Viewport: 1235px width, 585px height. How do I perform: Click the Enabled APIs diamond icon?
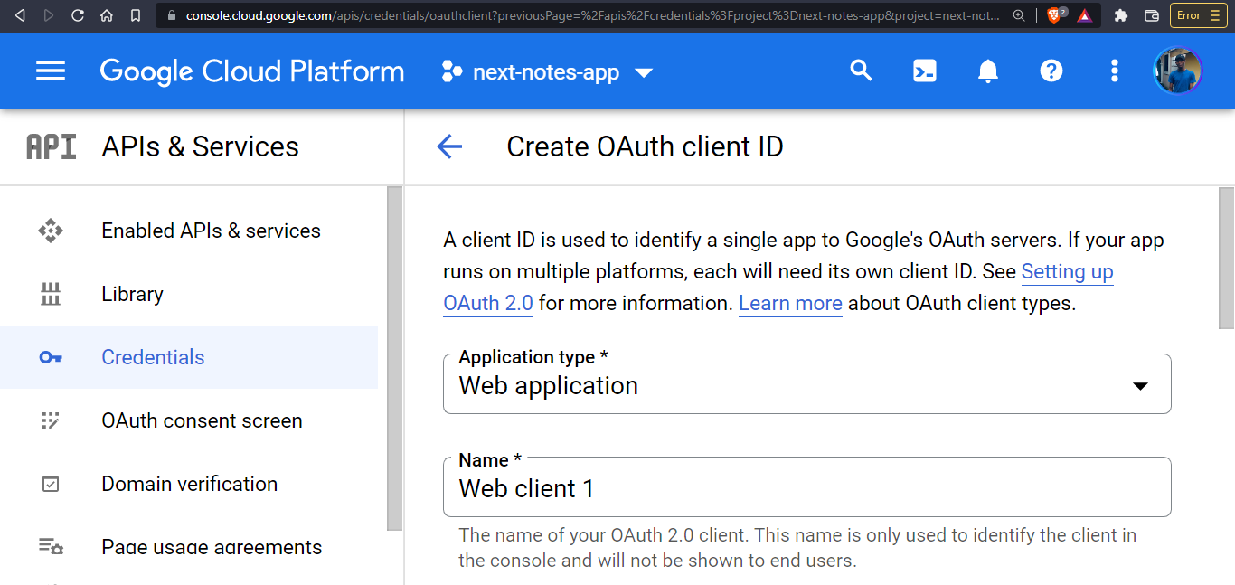51,231
